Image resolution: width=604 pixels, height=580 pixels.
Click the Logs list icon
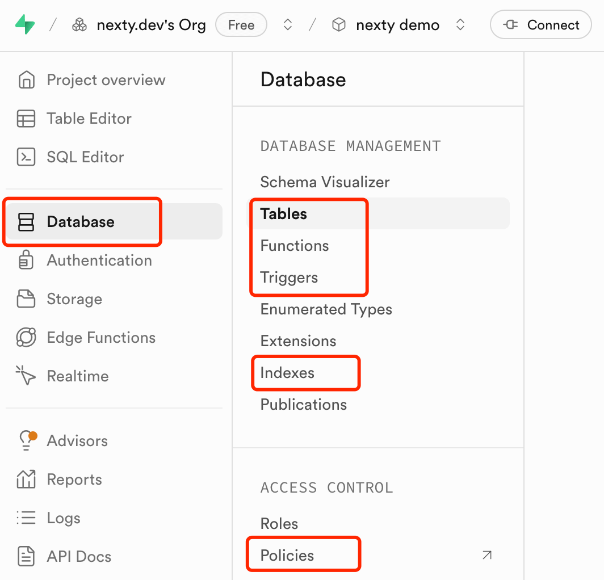pyautogui.click(x=26, y=518)
